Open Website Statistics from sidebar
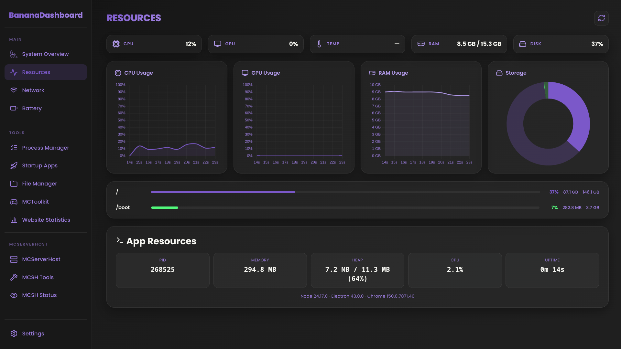621x349 pixels. coord(46,220)
